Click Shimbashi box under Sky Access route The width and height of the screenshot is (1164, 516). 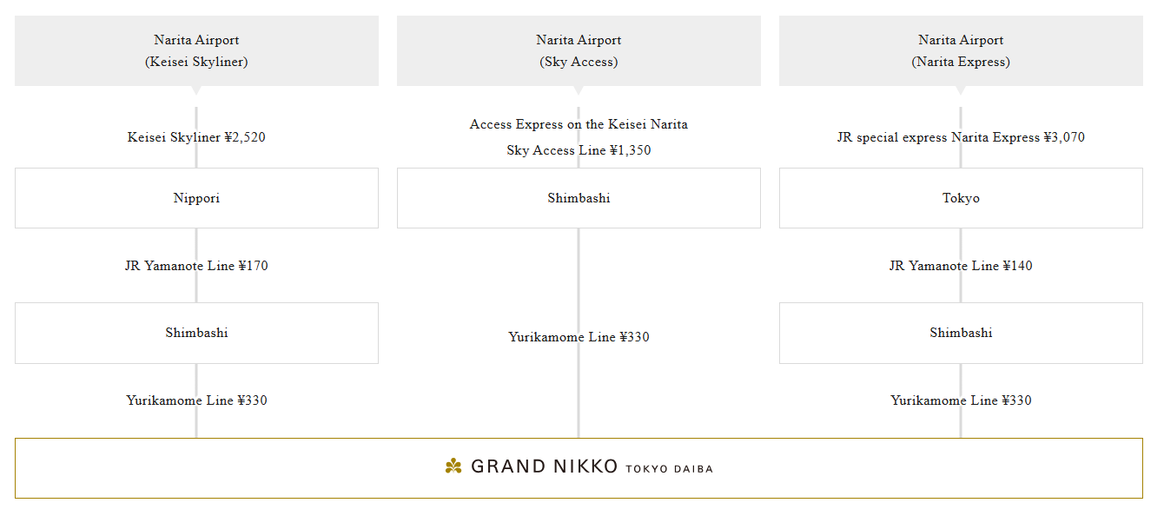coord(579,198)
